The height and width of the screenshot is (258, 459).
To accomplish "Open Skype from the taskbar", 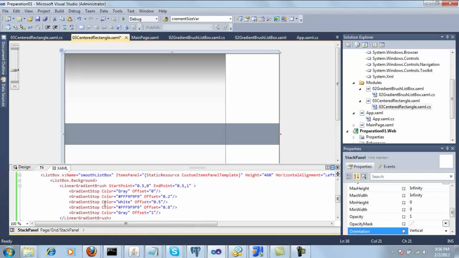I will 174,251.
